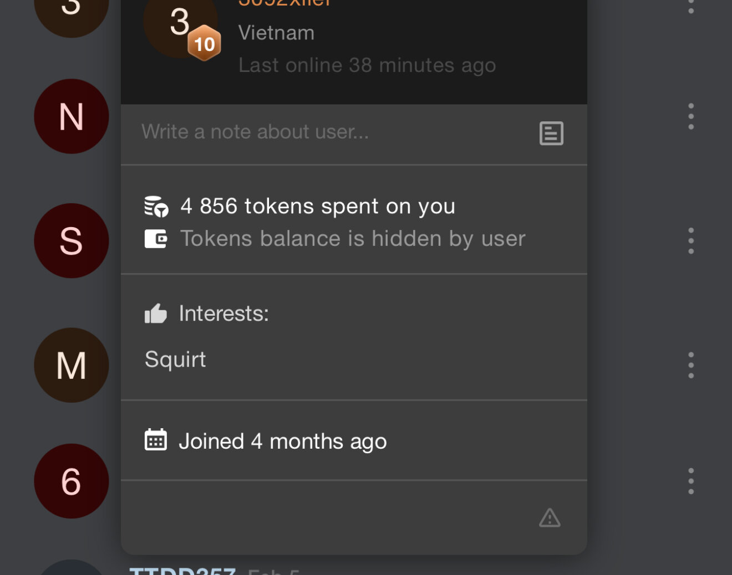Open the three-dot menu in the N row
The image size is (732, 575).
click(x=691, y=116)
